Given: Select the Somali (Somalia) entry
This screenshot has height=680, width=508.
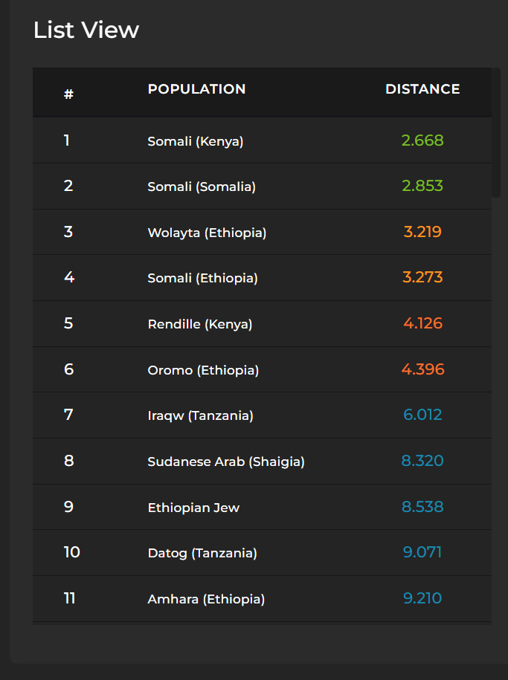Looking at the screenshot, I should 201,187.
